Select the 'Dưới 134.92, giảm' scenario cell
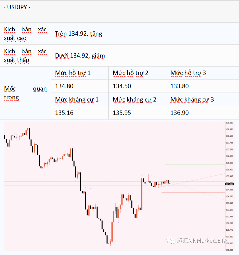 click(x=145, y=56)
